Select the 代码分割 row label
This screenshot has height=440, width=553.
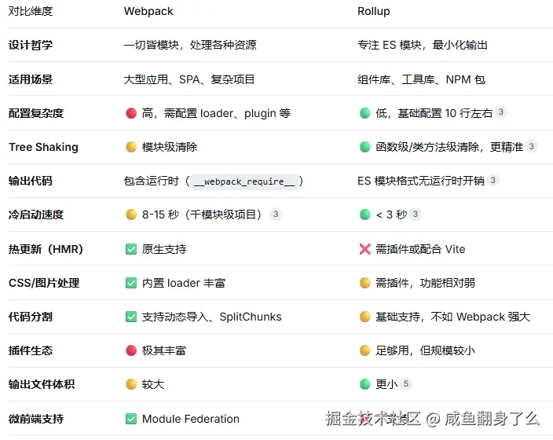click(x=31, y=317)
